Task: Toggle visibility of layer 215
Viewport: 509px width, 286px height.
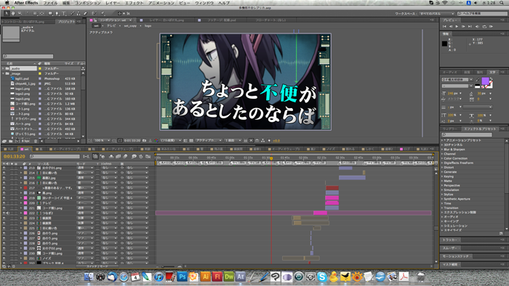Action: pyautogui.click(x=4, y=178)
